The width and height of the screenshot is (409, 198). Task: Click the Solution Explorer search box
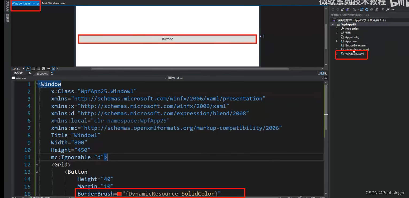click(x=369, y=15)
